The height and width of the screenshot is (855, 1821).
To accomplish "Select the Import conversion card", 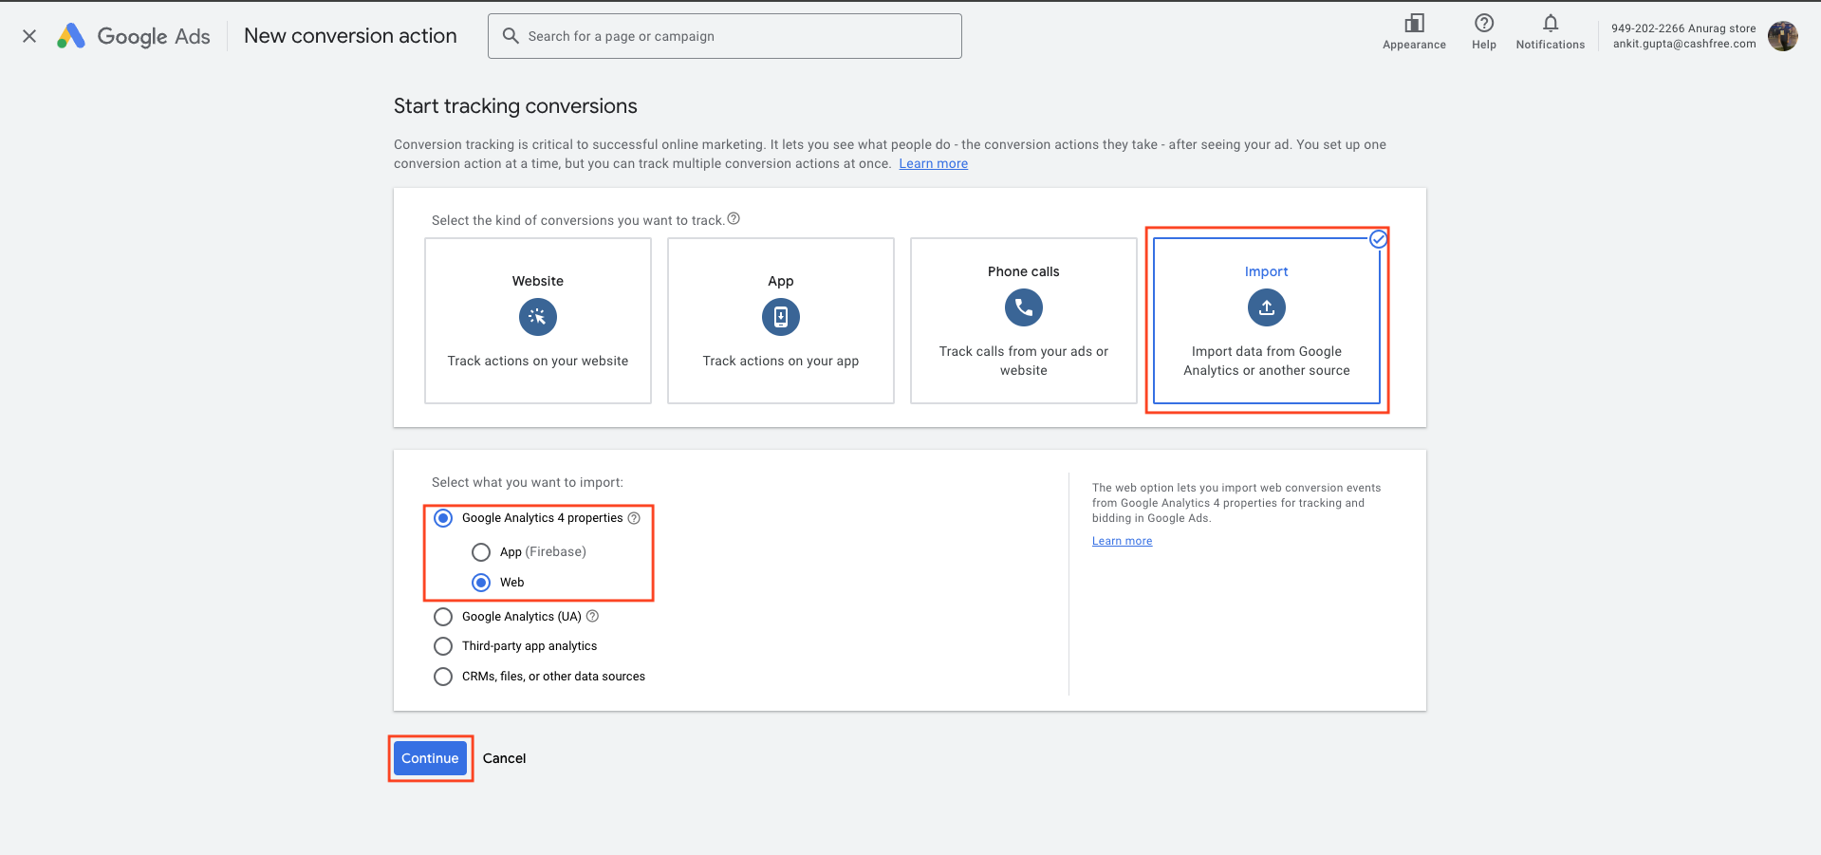I will click(1267, 321).
